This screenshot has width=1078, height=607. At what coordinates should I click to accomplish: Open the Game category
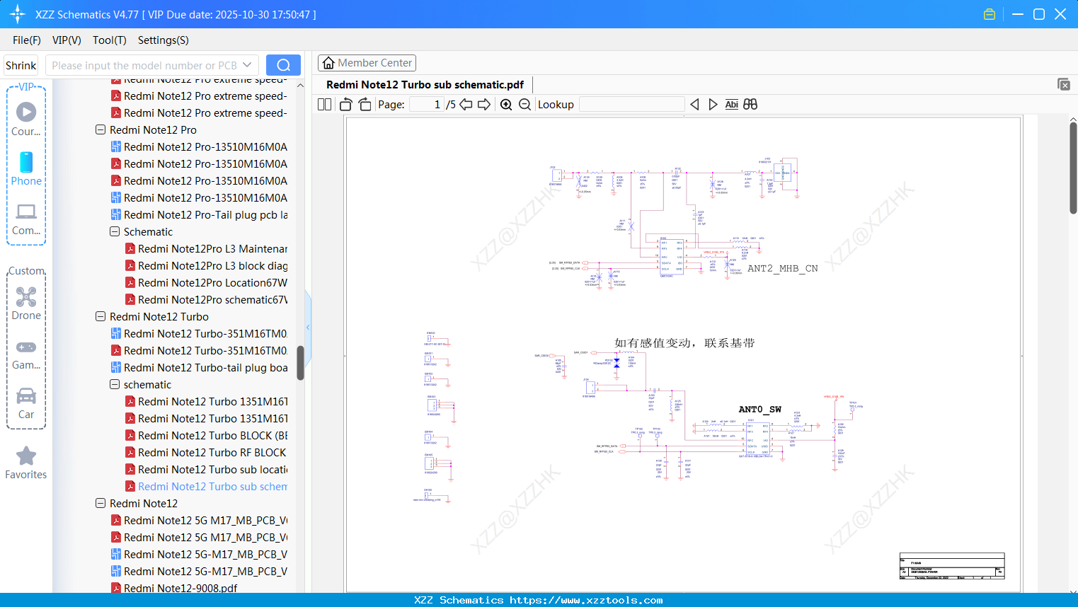click(26, 354)
